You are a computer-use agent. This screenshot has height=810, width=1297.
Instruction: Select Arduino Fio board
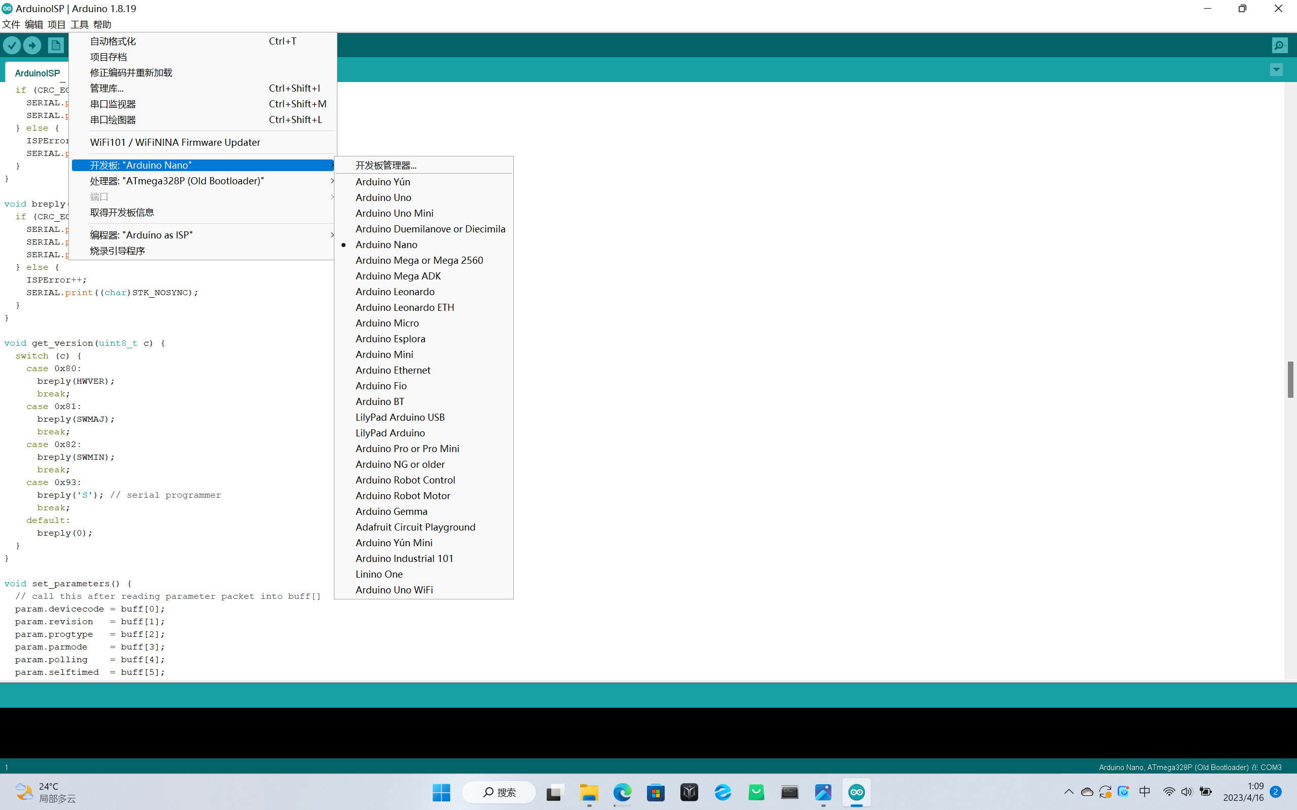[424, 386]
